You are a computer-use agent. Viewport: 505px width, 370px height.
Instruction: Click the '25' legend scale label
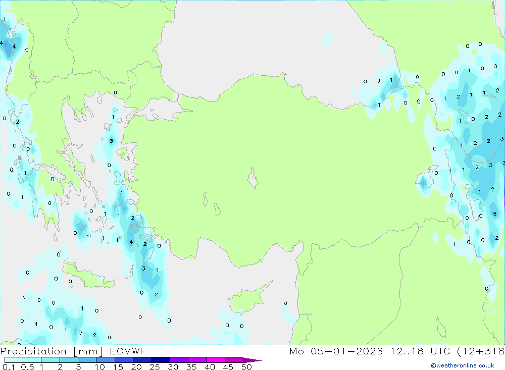pyautogui.click(x=155, y=367)
